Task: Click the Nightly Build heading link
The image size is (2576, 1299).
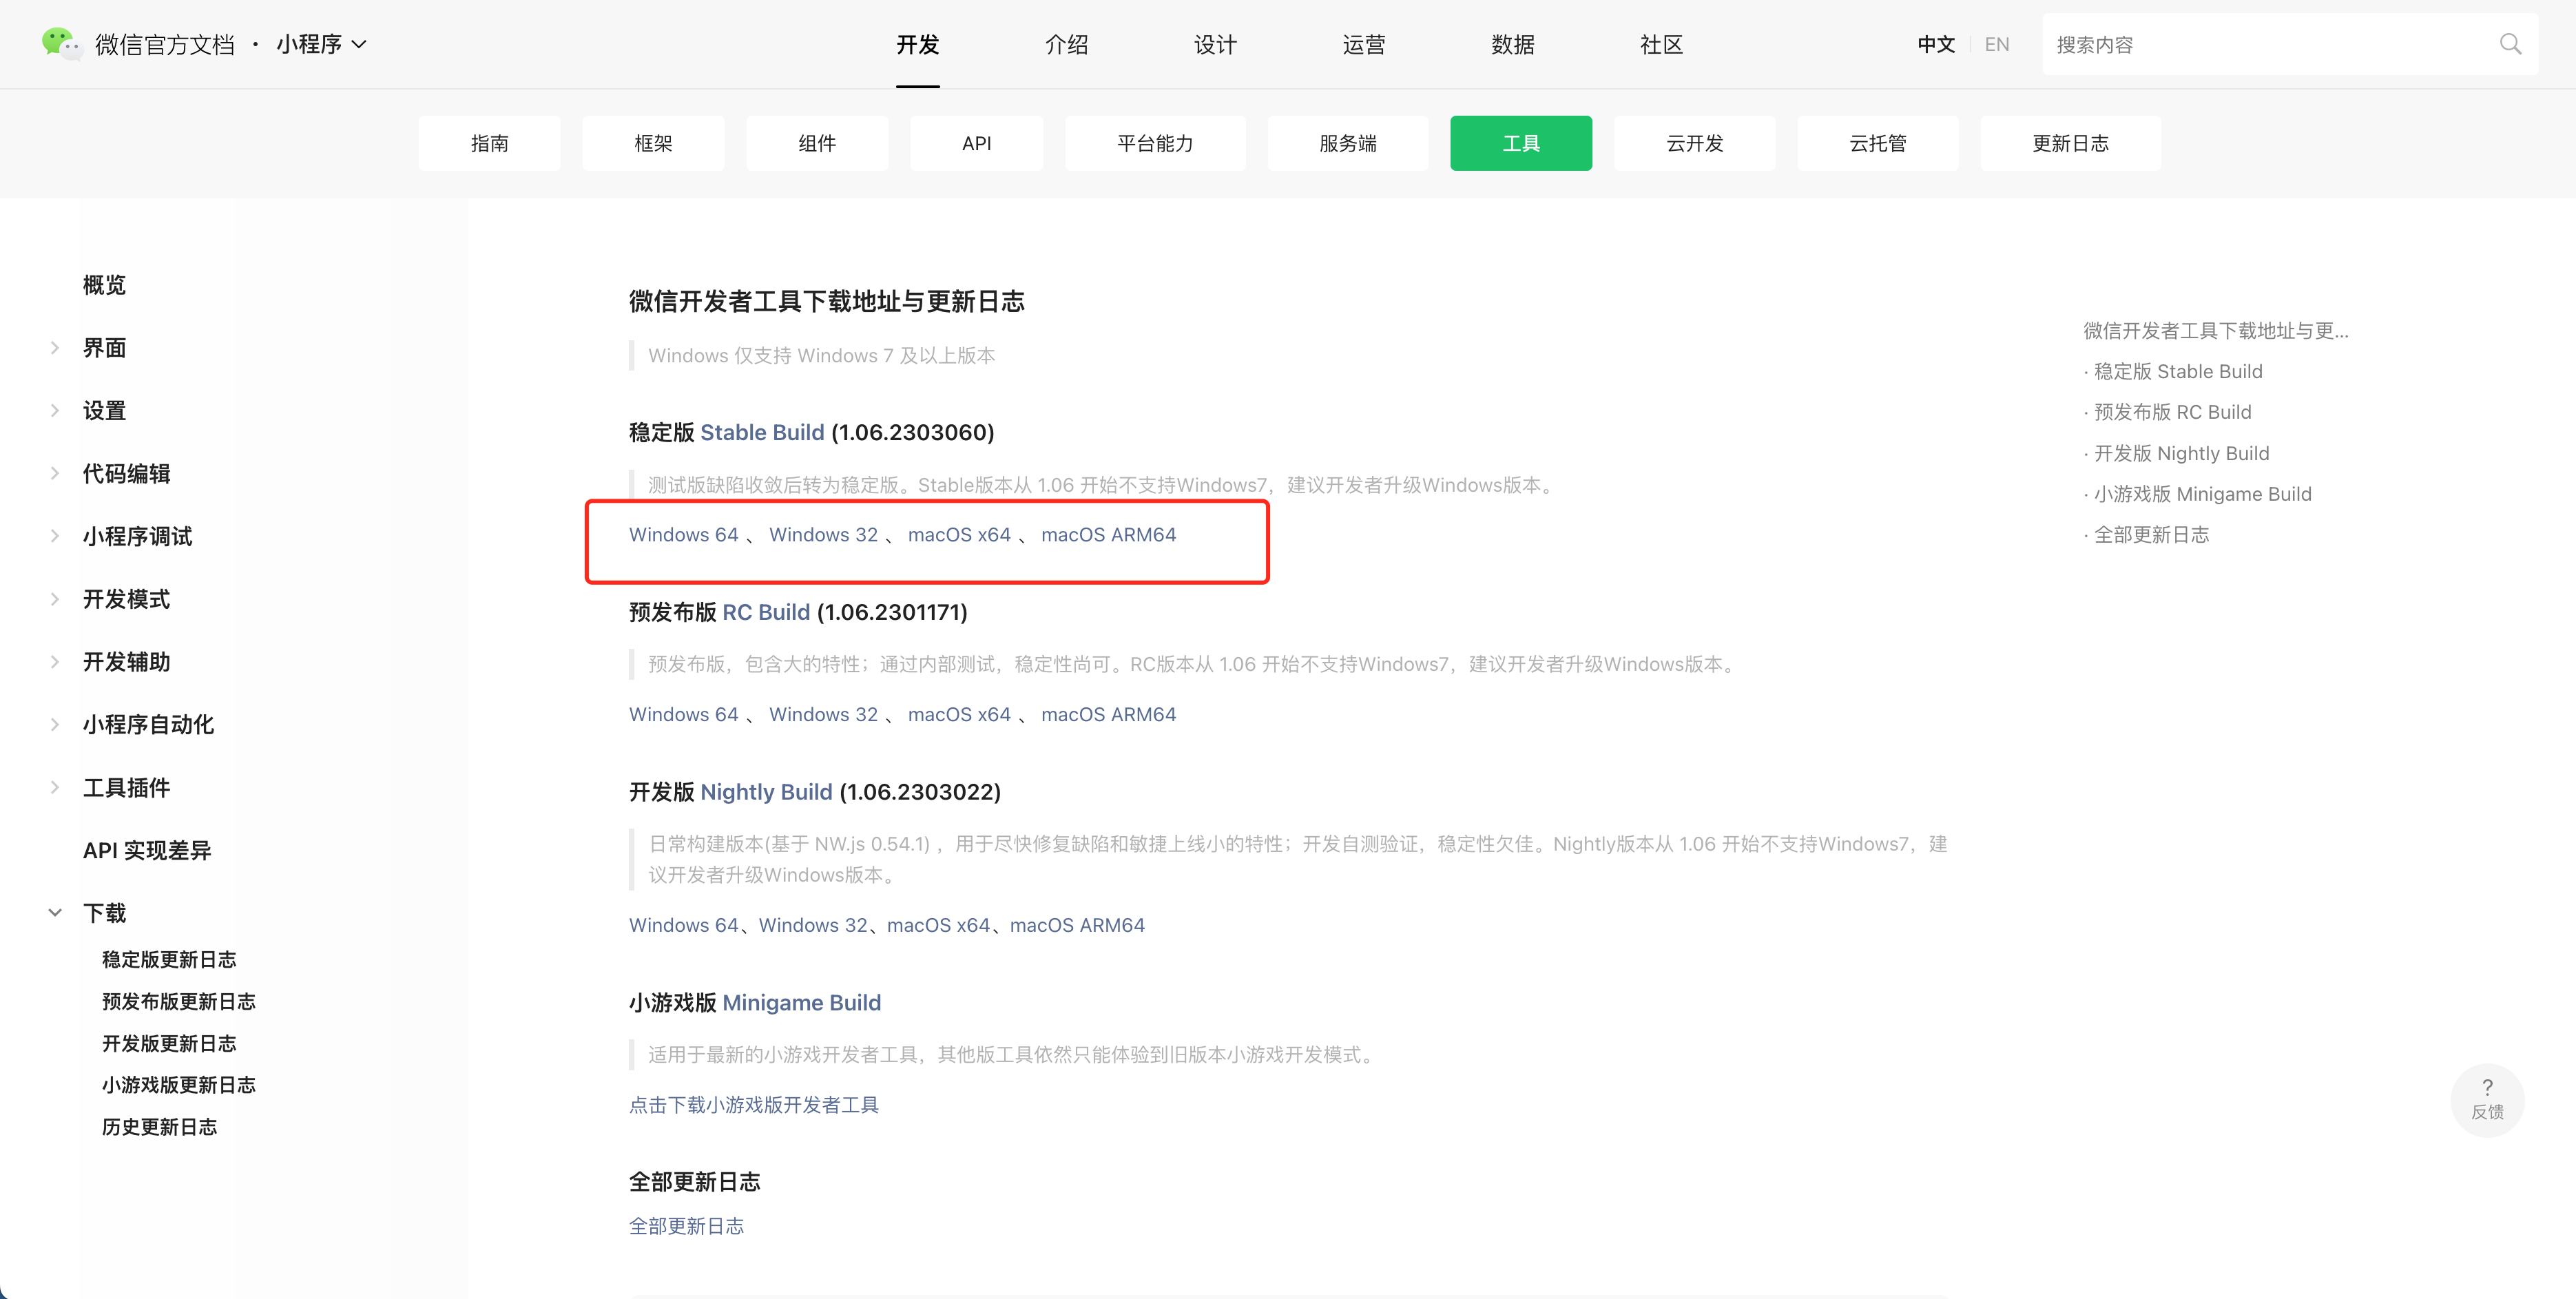Action: [x=766, y=792]
